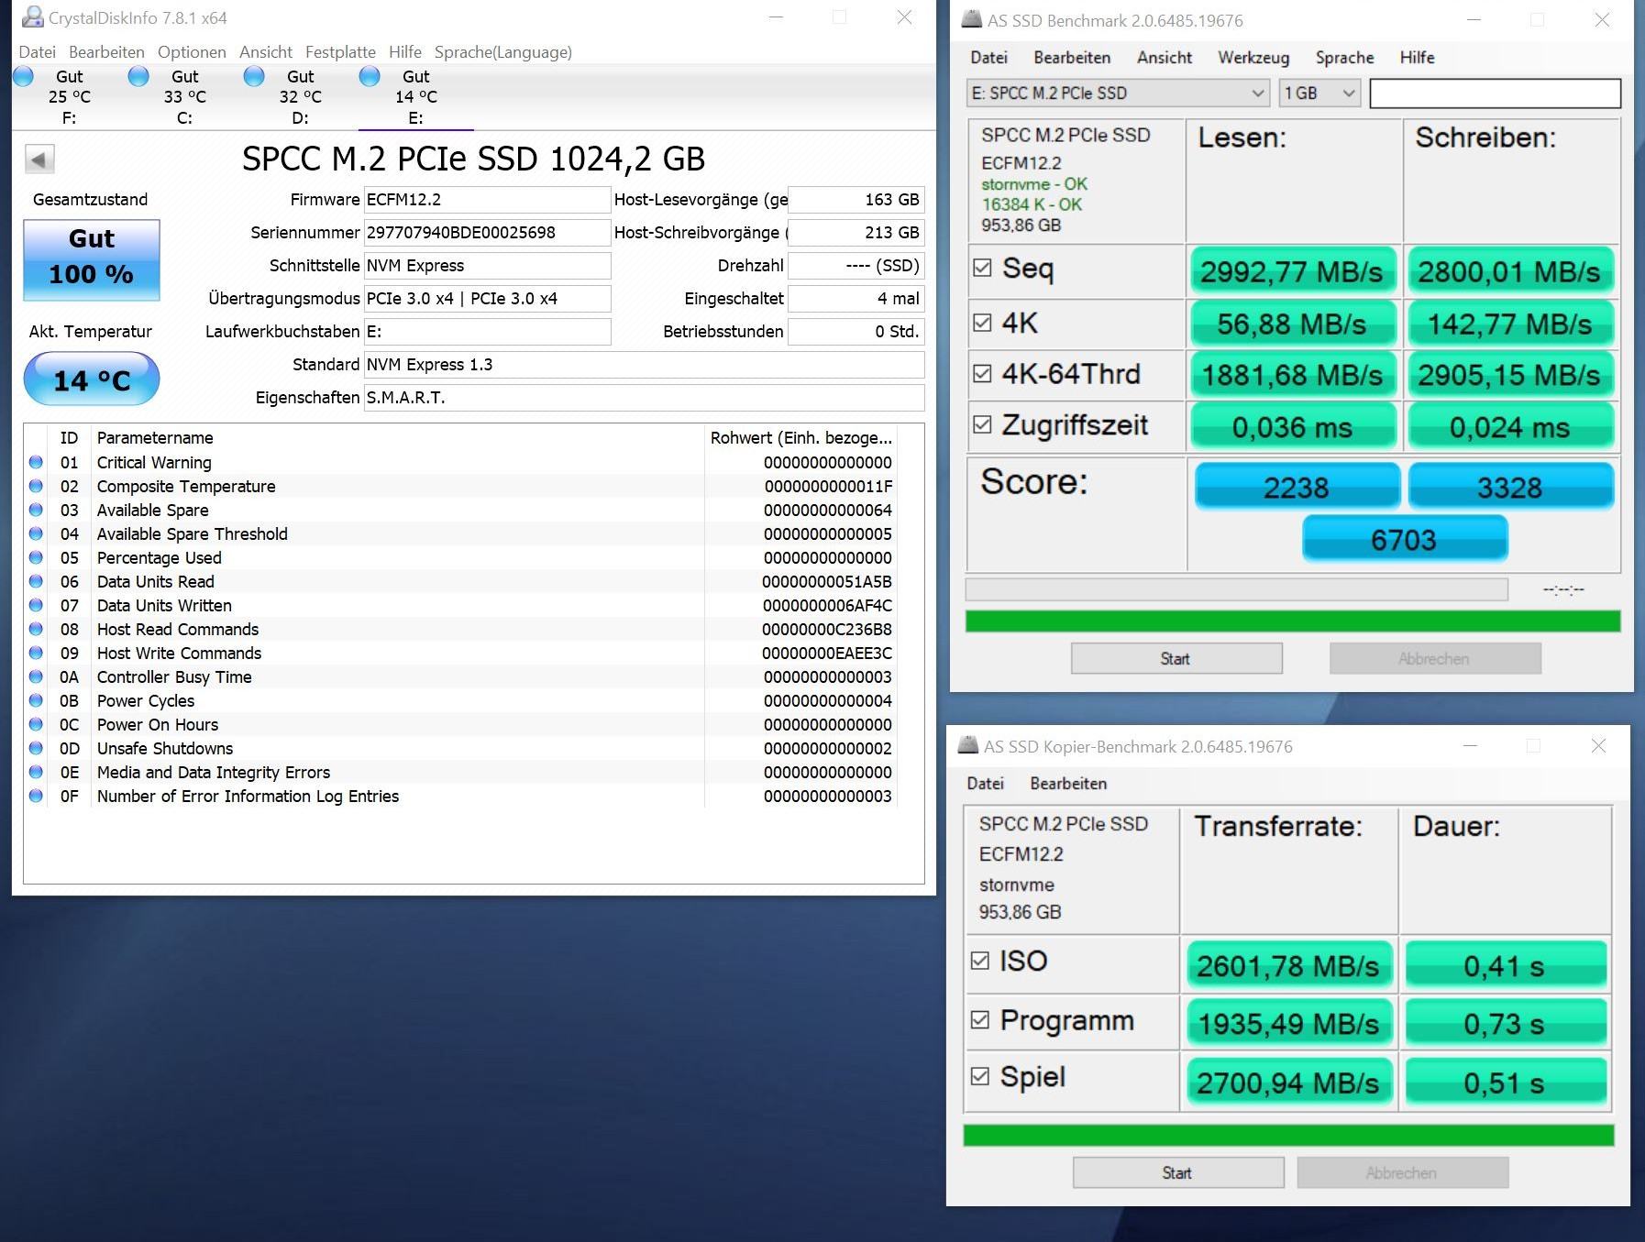Click the Gut 100 % health status button
1645x1242 pixels.
[x=92, y=259]
